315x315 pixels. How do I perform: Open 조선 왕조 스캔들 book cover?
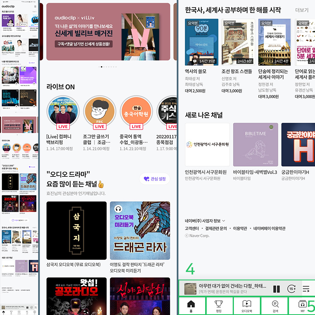(238, 42)
